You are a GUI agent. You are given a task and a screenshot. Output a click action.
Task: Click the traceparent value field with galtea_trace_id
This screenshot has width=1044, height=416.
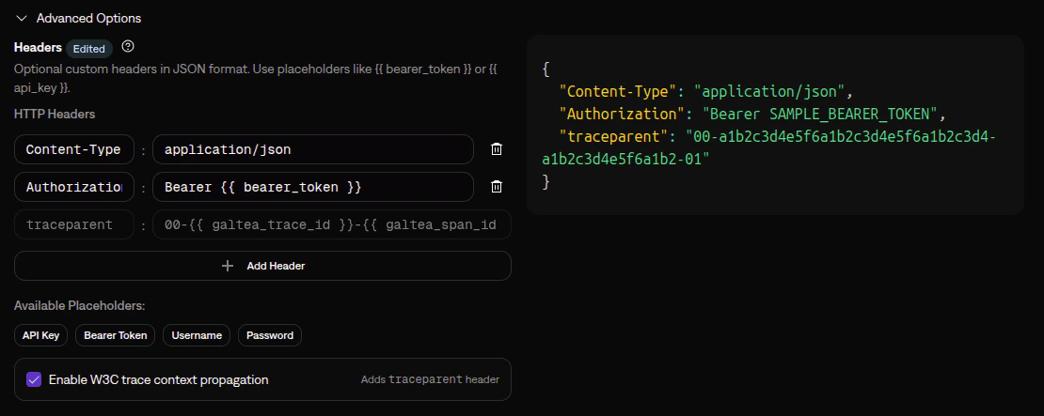click(332, 224)
